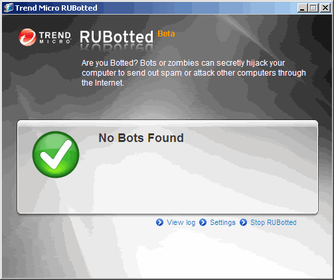The width and height of the screenshot is (334, 280).
Task: Select the Stop RUBotted link
Action: point(274,222)
